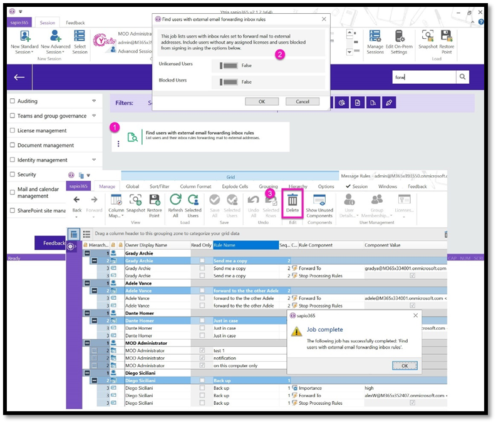Open the Column Format tab
The image size is (496, 423).
(195, 186)
